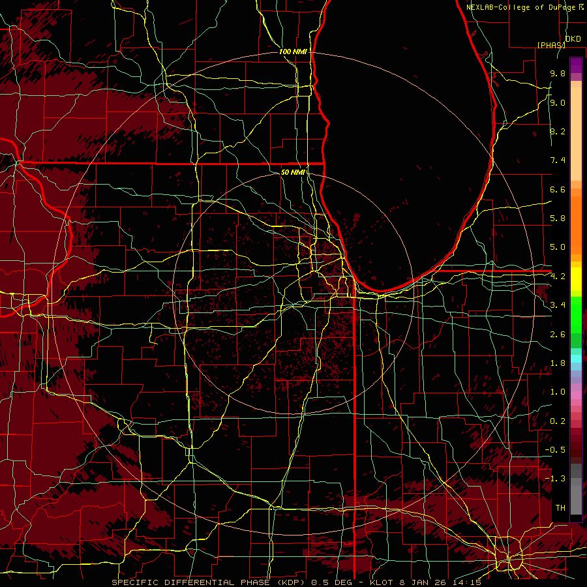Click the 50 NMI range ring label
Image resolution: width=587 pixels, height=587 pixels.
tap(293, 172)
